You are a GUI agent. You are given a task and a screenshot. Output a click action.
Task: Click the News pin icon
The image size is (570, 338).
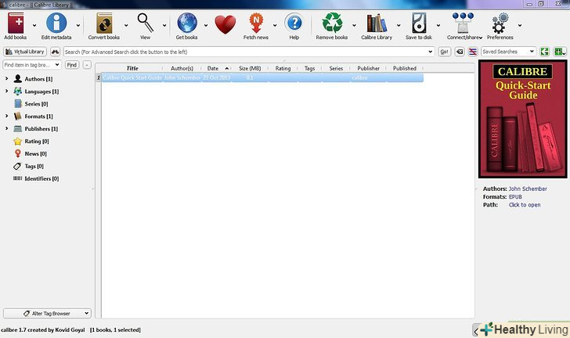pos(18,153)
